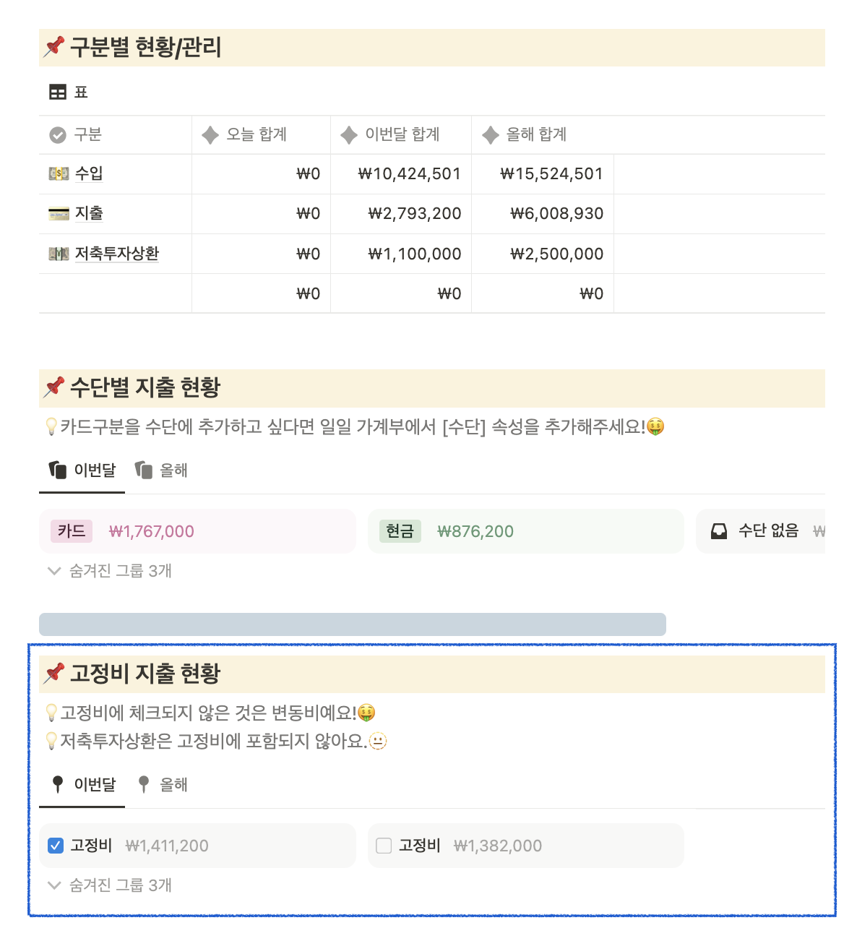
Task: Select the table view icon next to 표
Action: point(57,92)
